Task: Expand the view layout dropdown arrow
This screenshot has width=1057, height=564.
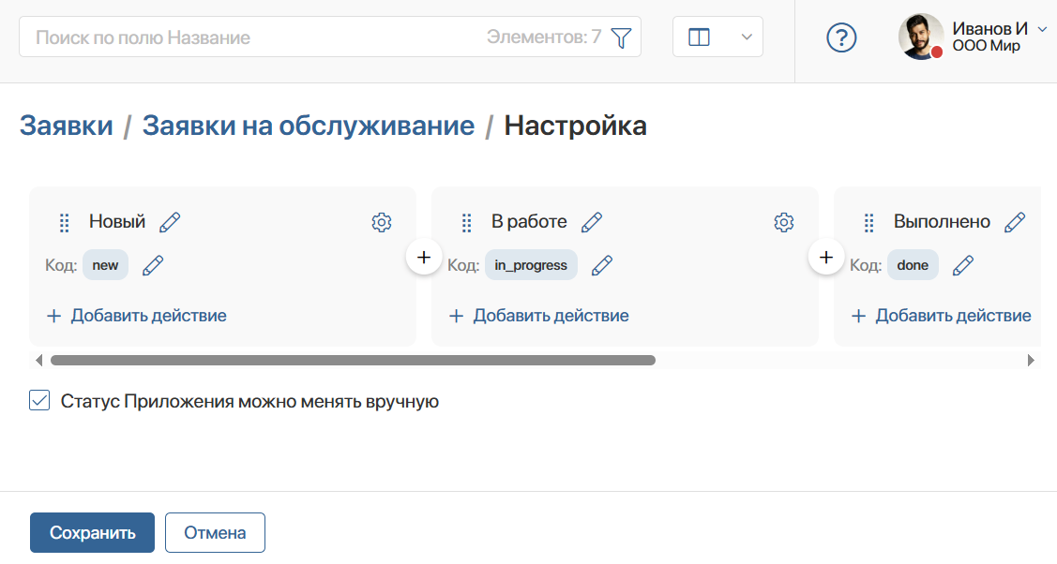Action: [x=747, y=37]
